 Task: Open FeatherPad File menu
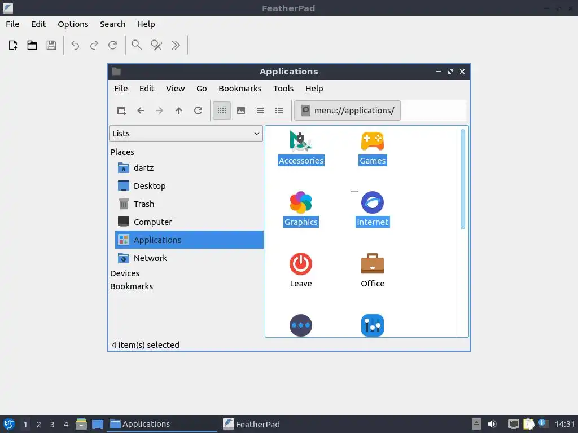pos(12,24)
